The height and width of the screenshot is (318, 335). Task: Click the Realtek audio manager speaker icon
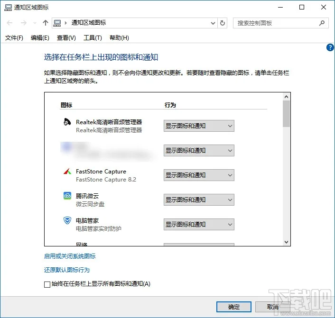(x=67, y=122)
